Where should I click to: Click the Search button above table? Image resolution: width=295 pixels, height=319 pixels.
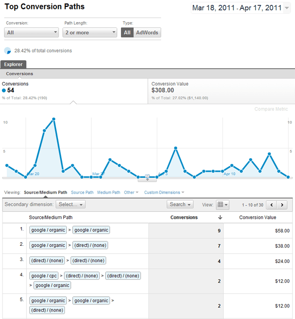[180, 204]
